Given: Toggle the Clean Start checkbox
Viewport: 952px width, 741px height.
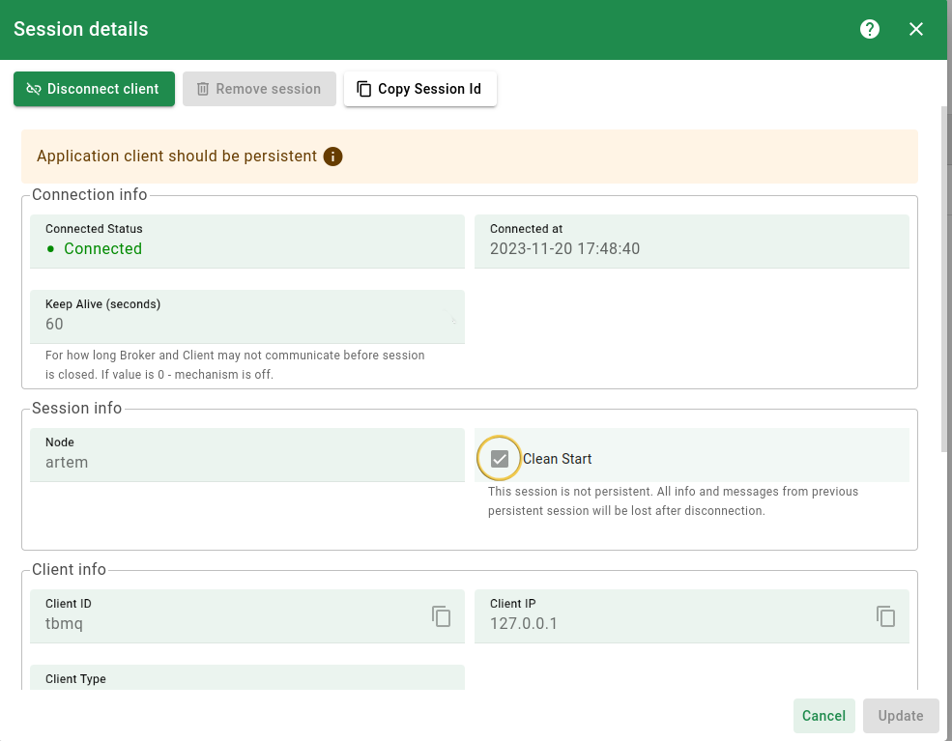Looking at the screenshot, I should 500,459.
